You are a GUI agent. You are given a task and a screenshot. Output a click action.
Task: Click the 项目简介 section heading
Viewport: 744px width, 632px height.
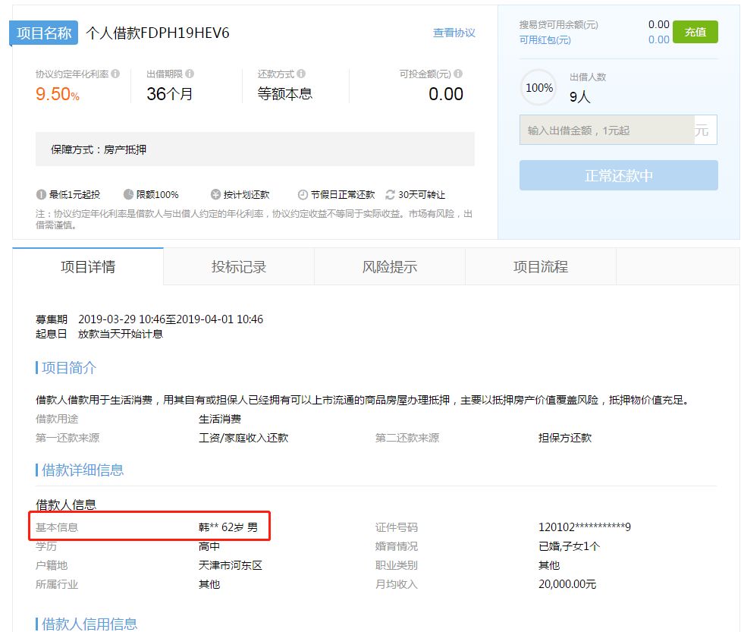tap(69, 367)
